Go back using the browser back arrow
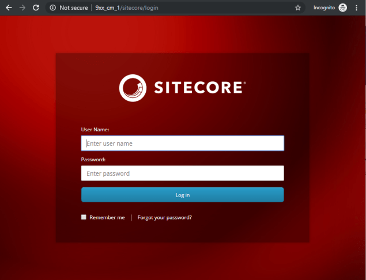Viewport: 366px width, 280px height. click(x=9, y=7)
